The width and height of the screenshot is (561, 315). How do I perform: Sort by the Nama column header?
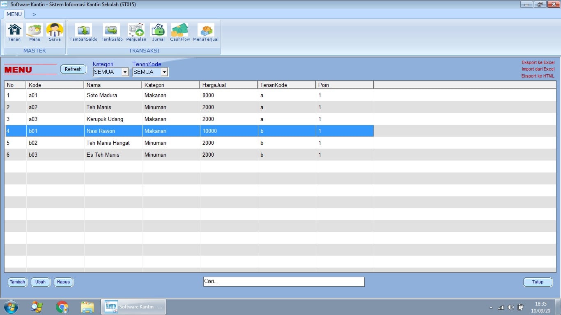click(x=113, y=85)
